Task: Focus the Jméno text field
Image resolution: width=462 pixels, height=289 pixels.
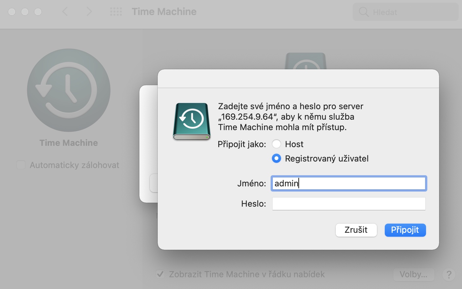Action: tap(349, 183)
